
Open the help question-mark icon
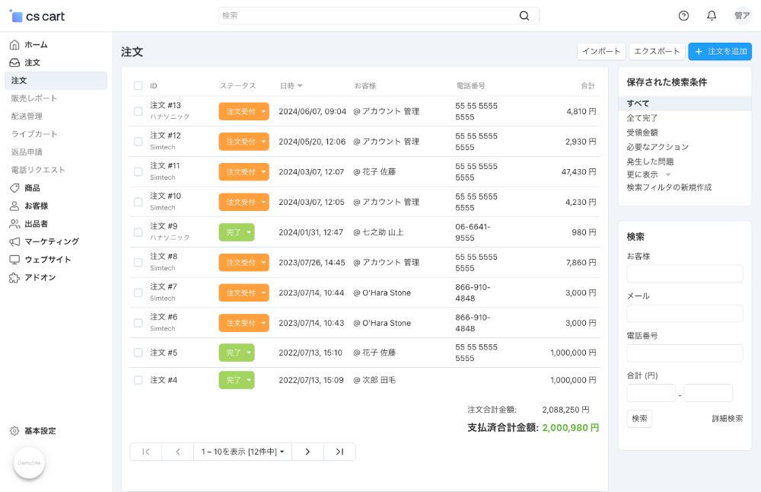(x=683, y=15)
